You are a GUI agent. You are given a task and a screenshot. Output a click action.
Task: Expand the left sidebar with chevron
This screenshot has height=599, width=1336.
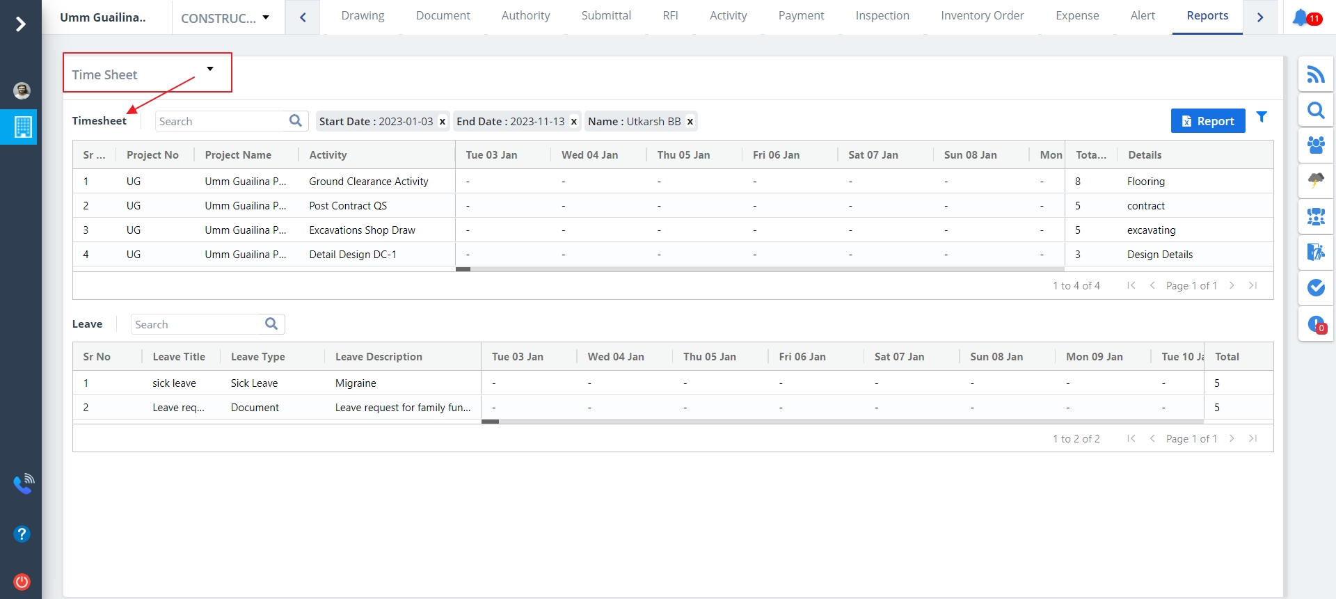21,24
